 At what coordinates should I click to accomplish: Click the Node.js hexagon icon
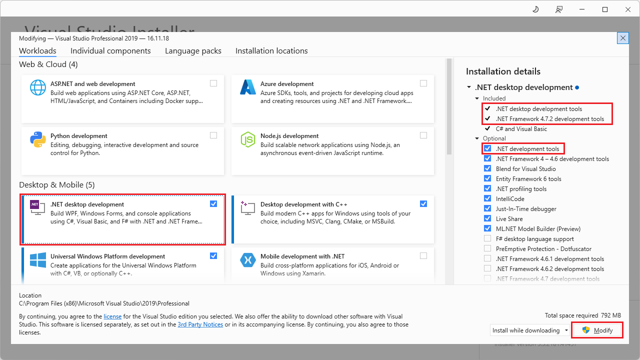[247, 139]
